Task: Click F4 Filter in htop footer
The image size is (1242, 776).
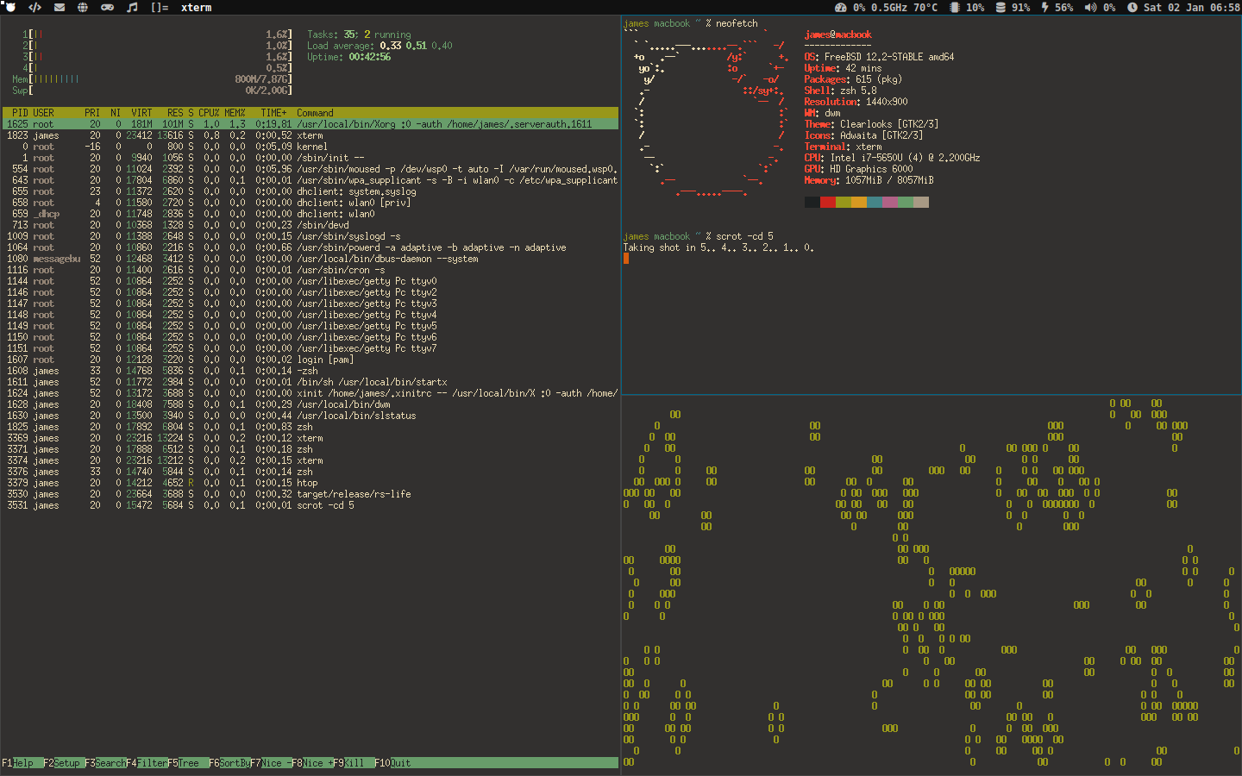Action: pos(147,763)
